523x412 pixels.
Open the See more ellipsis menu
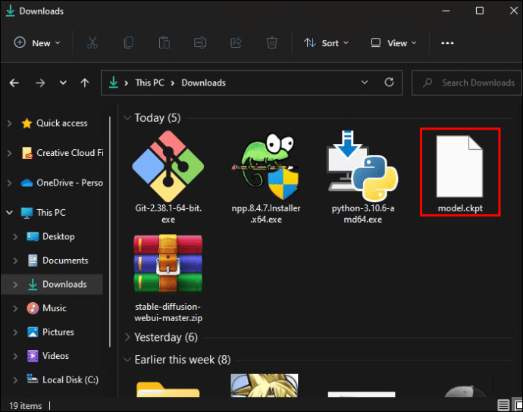447,43
